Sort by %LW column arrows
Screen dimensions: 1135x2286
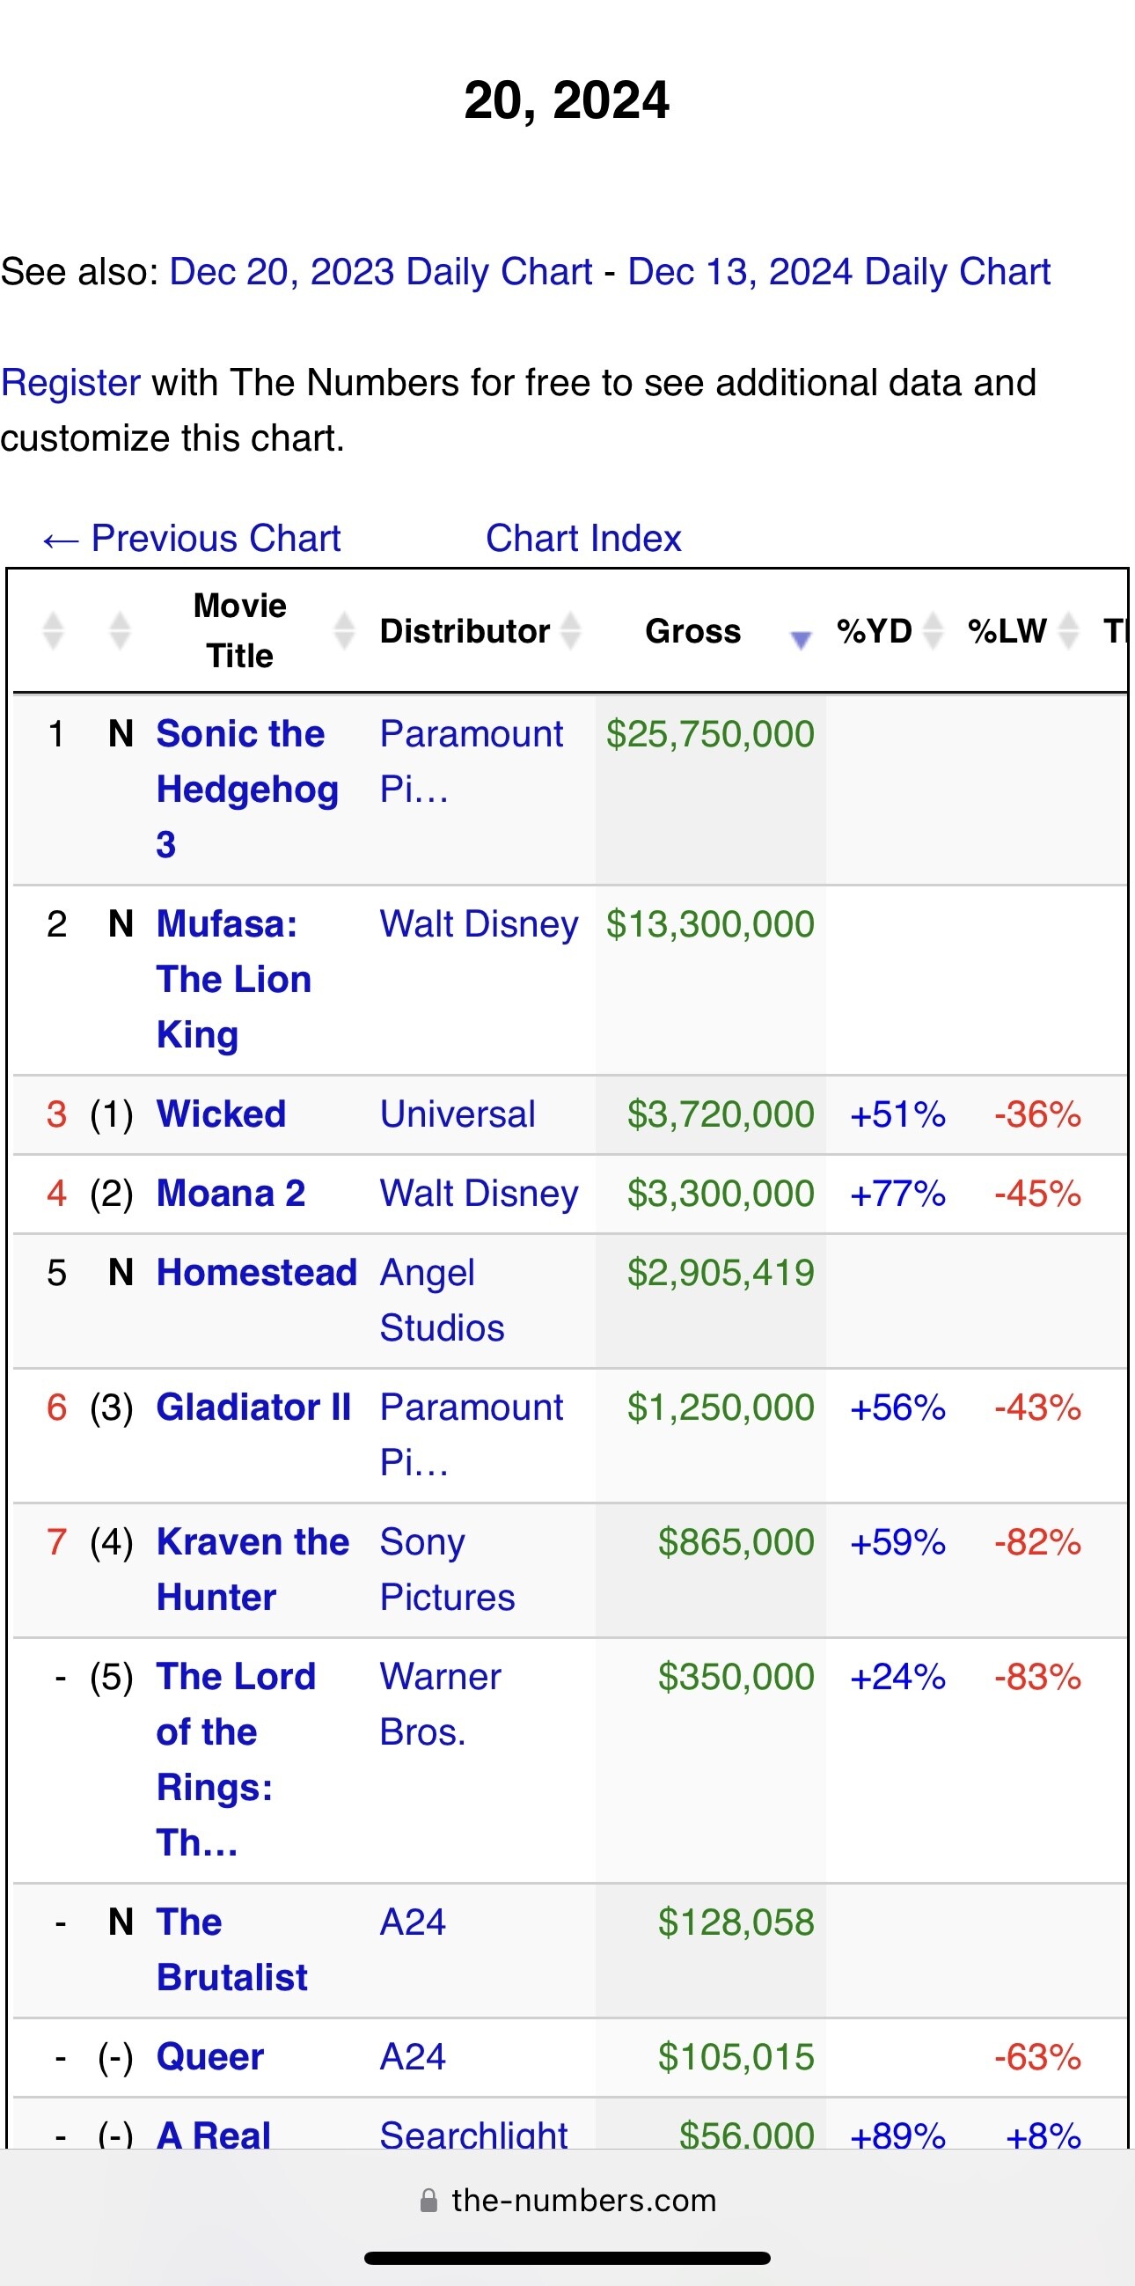1069,630
